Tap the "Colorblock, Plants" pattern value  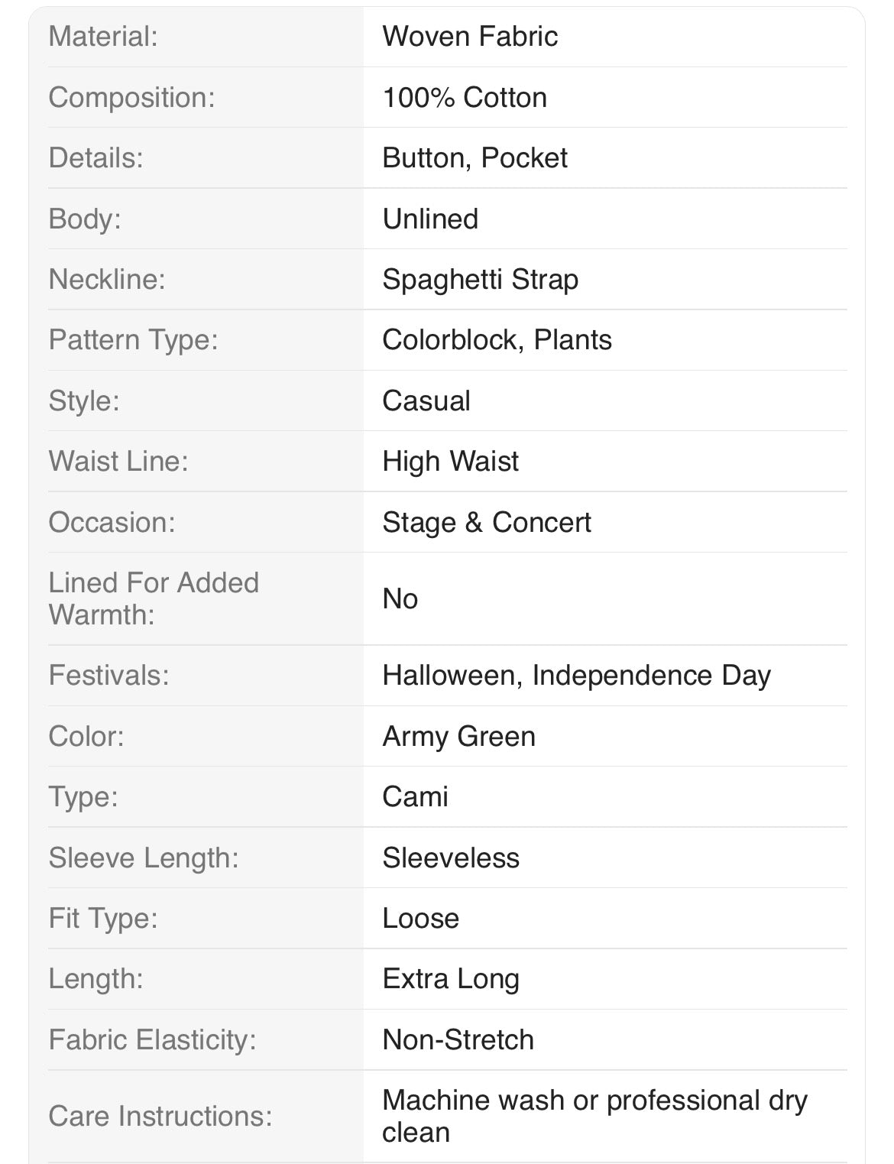497,339
